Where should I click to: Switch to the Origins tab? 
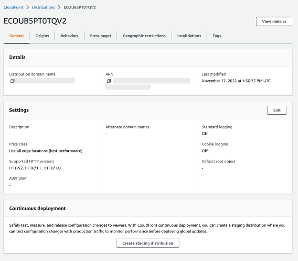(42, 36)
